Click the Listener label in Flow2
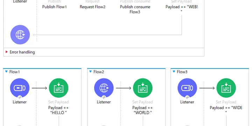This screenshot has width=252, height=126. coord(104,102)
